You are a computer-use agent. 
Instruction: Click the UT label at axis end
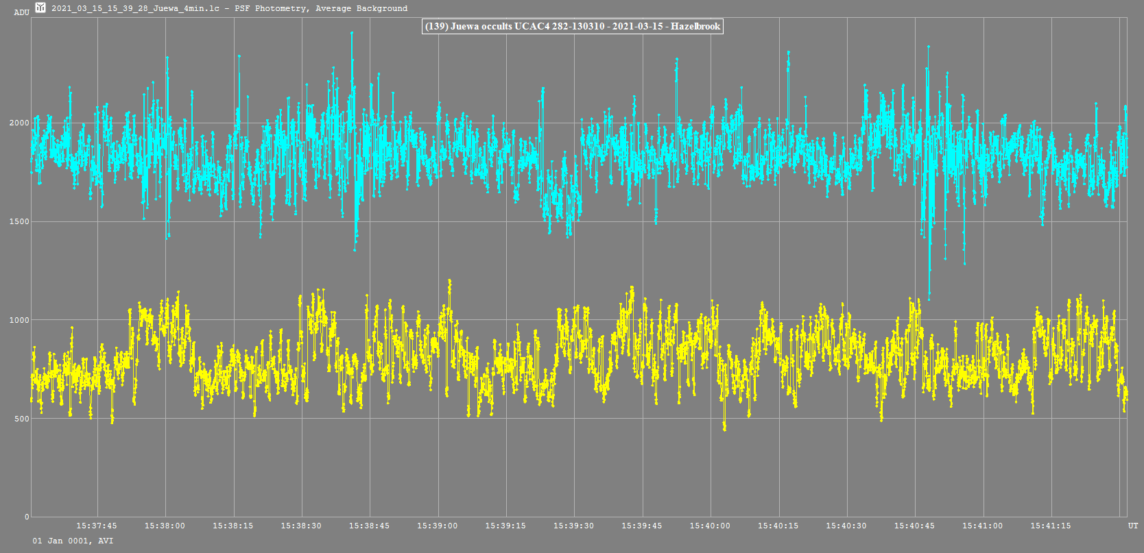[1133, 526]
